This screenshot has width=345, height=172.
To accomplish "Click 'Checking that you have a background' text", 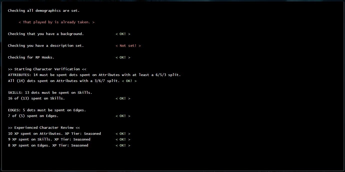I will tap(46, 34).
